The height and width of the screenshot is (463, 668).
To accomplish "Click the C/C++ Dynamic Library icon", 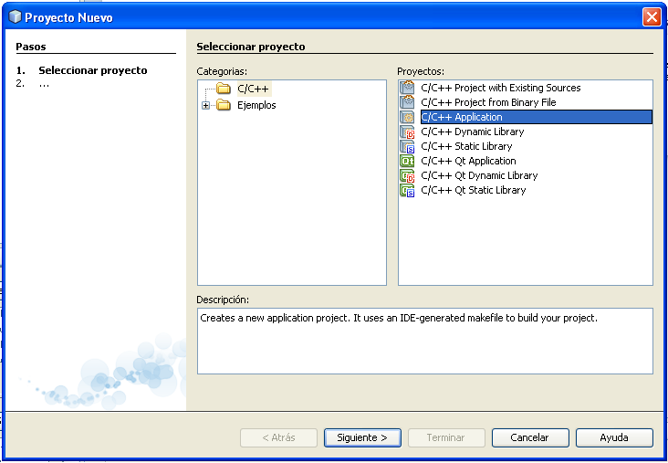I will pyautogui.click(x=407, y=132).
